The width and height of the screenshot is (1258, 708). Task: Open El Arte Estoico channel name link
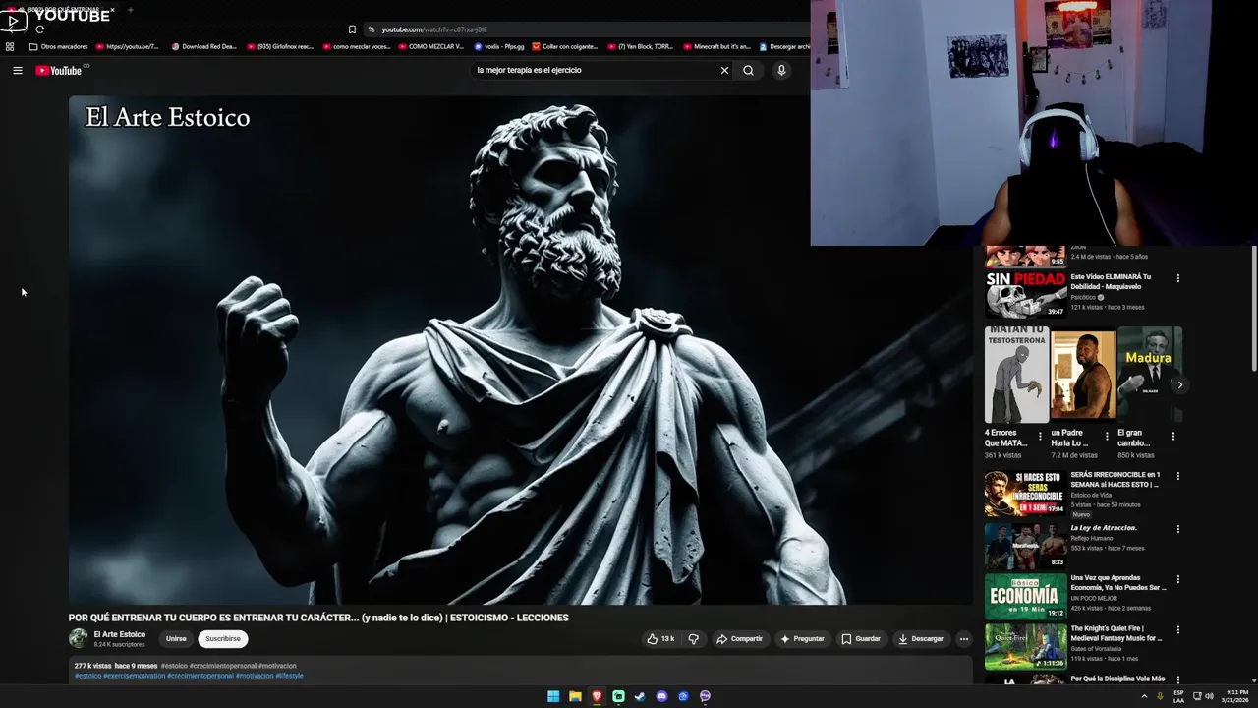tap(119, 634)
